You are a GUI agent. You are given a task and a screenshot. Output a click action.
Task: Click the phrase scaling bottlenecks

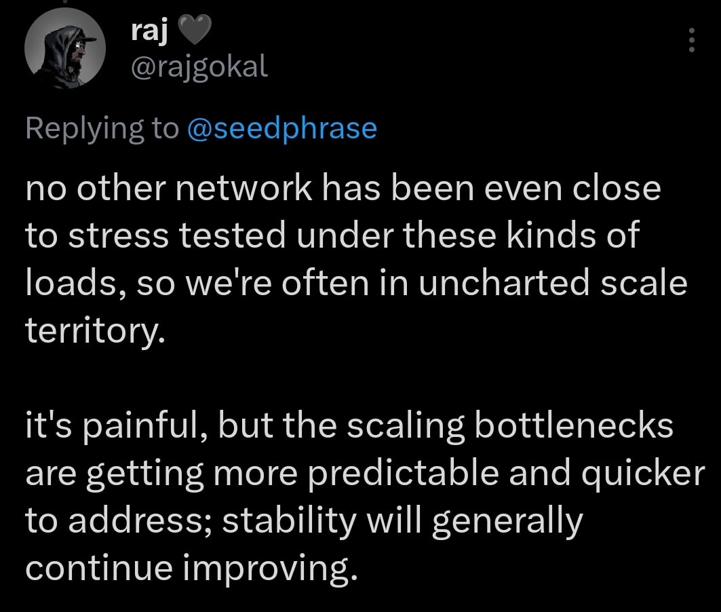click(509, 425)
